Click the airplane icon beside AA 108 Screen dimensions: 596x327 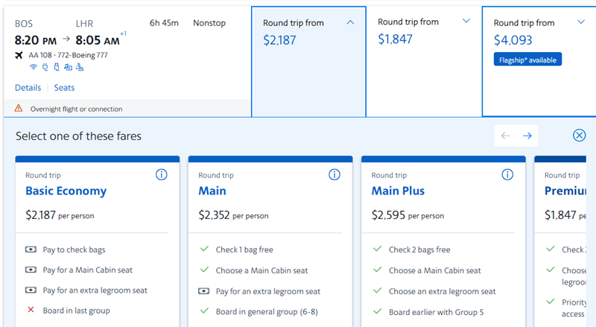(x=19, y=55)
